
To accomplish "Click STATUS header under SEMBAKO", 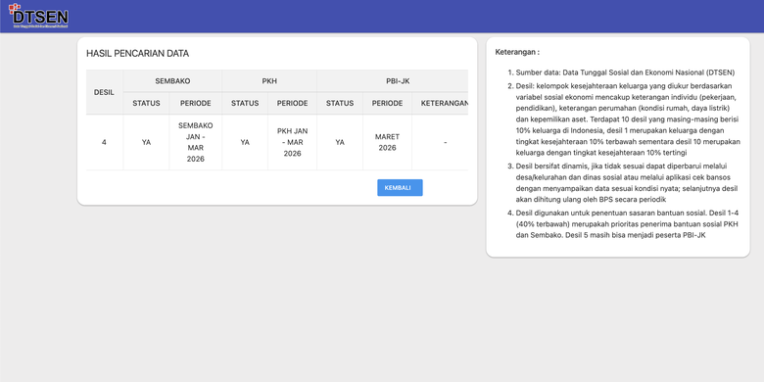I will [x=146, y=103].
